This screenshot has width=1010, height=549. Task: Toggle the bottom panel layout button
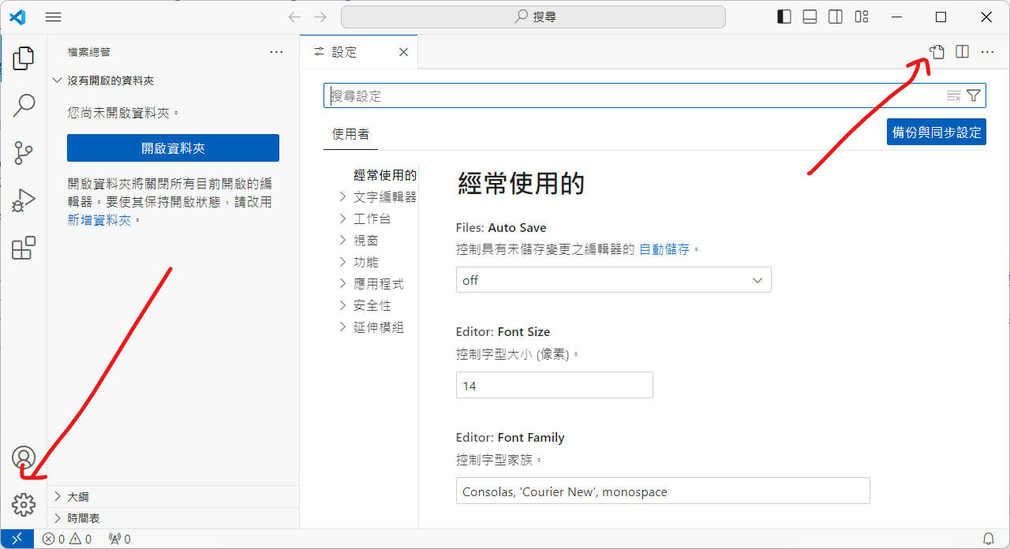(810, 17)
